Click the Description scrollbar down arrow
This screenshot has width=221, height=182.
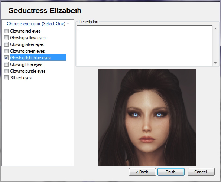coord(215,63)
